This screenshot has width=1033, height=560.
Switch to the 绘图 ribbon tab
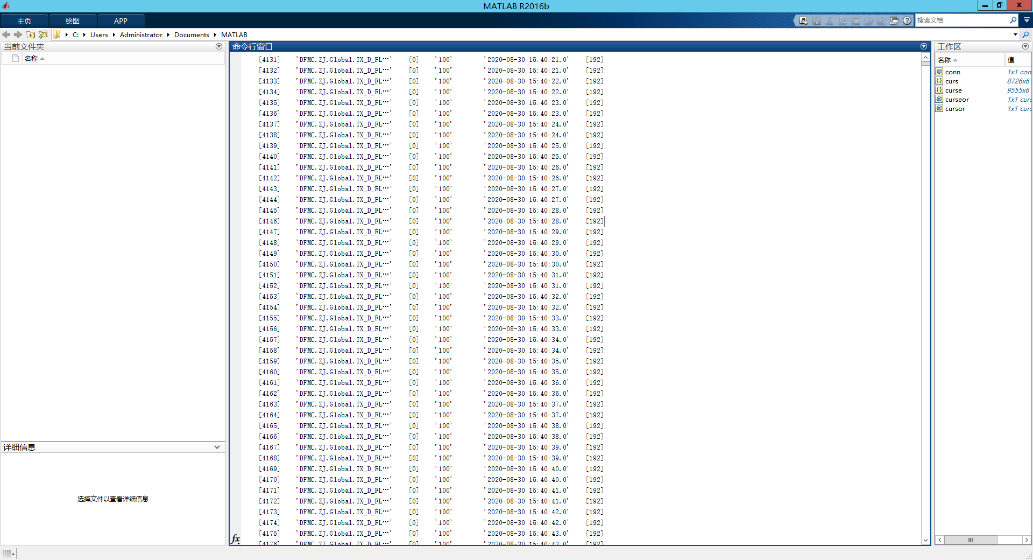(73, 20)
